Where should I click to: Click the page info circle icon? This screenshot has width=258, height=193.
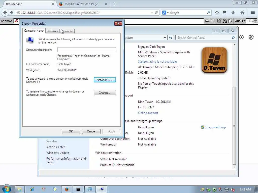point(241,37)
